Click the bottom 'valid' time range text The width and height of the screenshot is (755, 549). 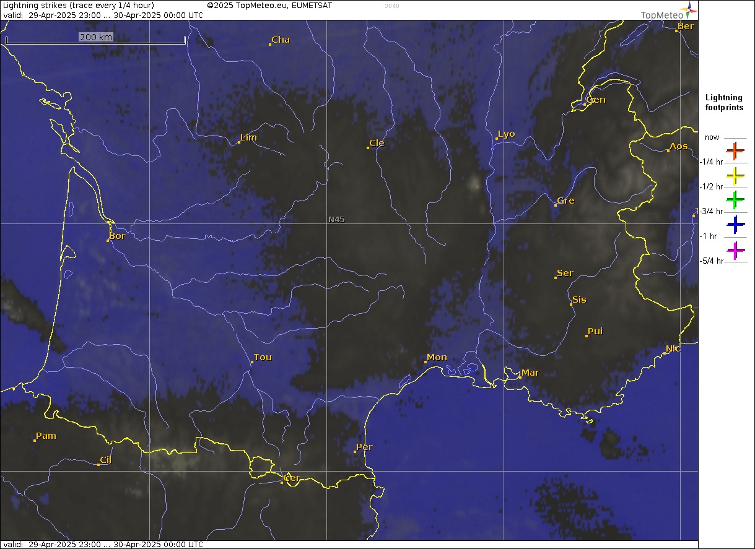point(103,544)
